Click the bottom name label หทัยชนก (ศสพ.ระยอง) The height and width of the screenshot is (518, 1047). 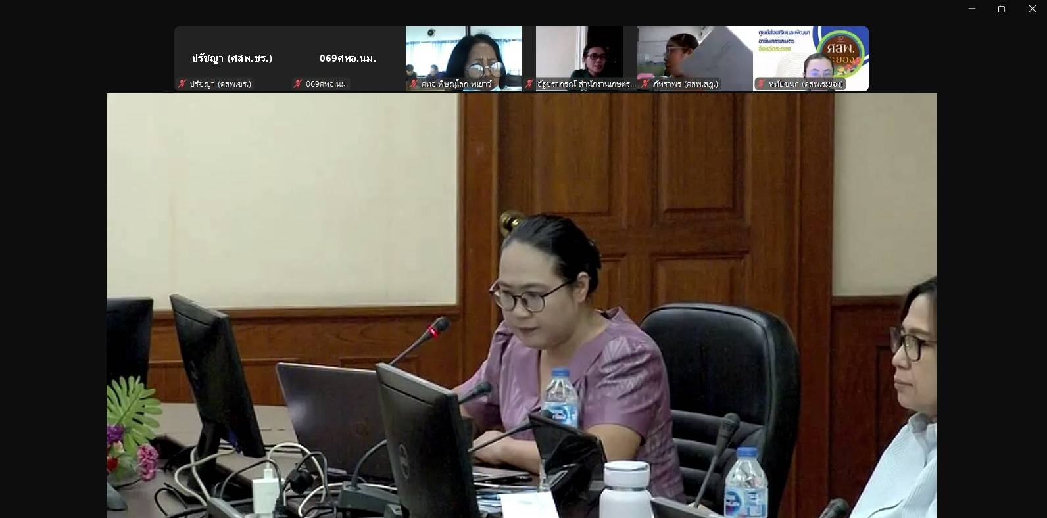pyautogui.click(x=805, y=84)
